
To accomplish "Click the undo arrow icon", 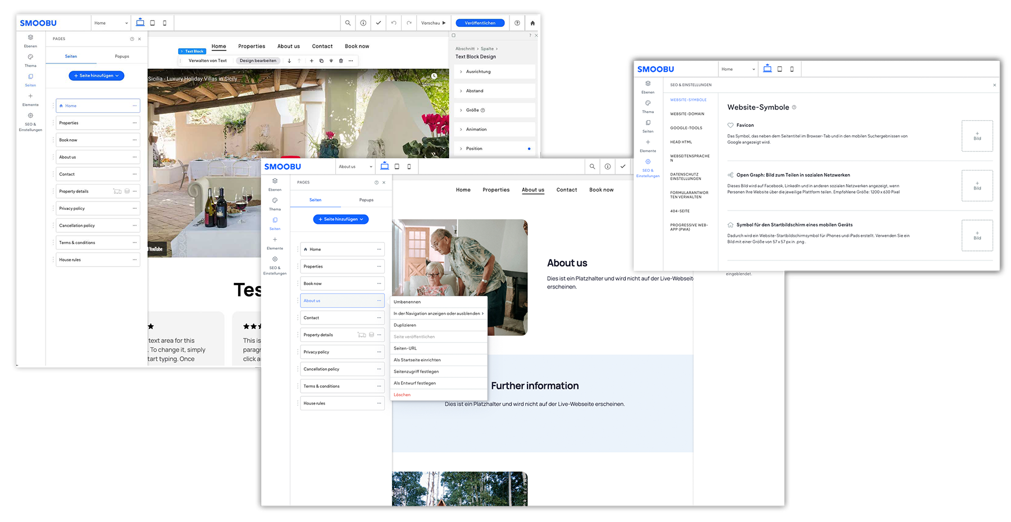I will point(394,23).
